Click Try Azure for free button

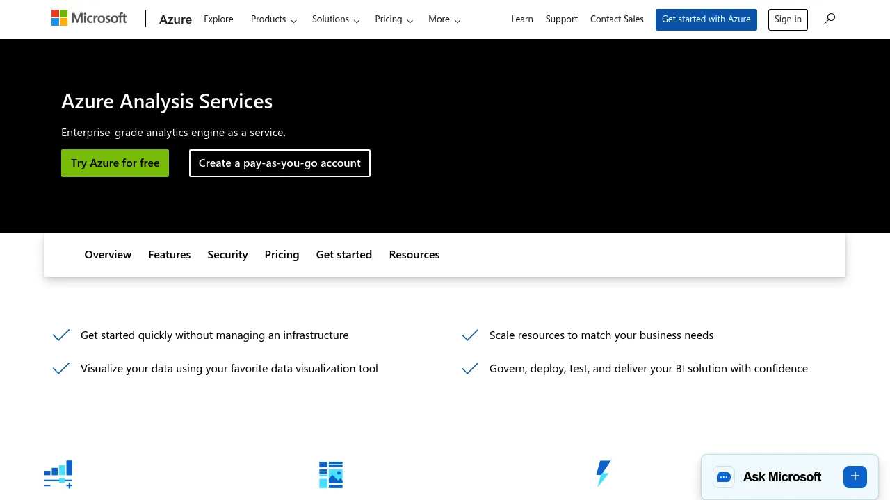115,163
